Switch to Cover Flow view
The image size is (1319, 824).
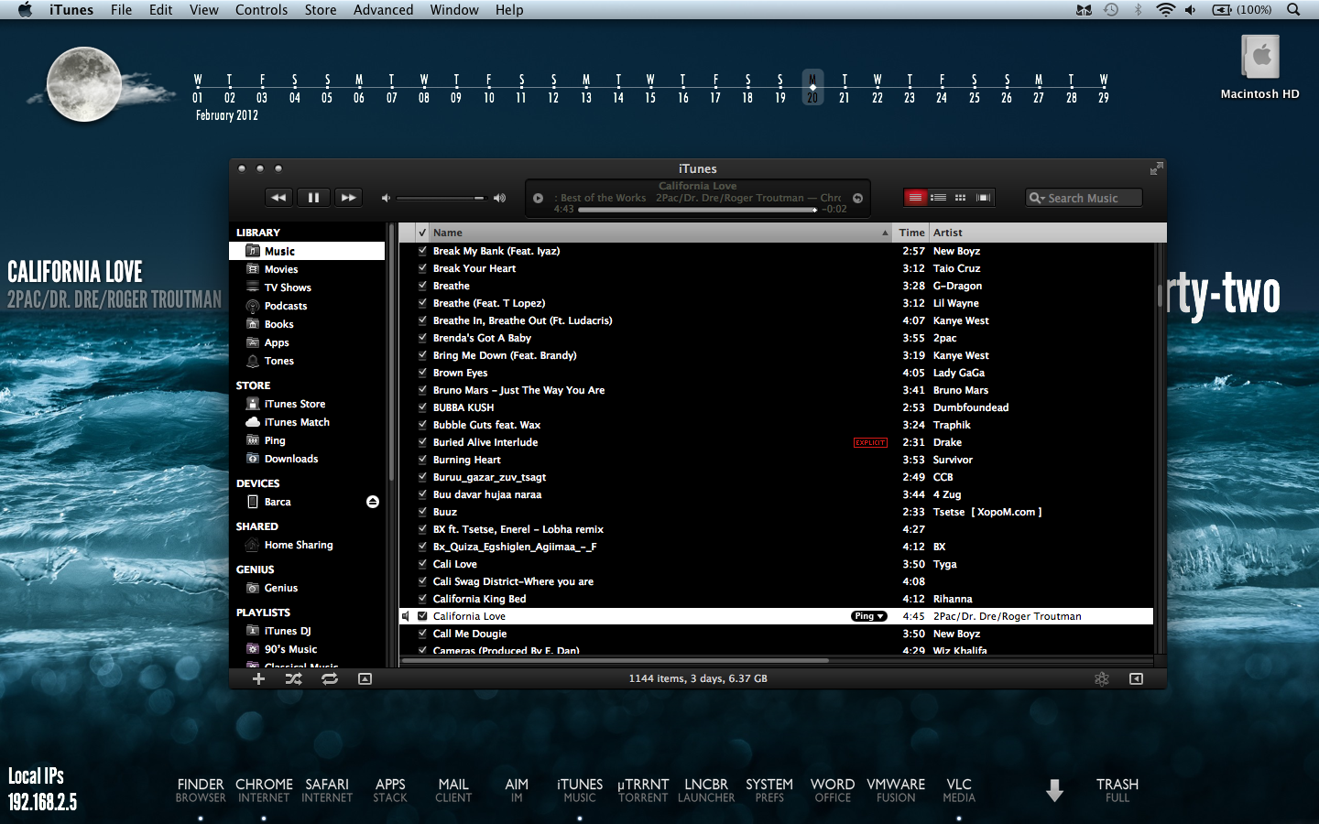[x=983, y=198]
